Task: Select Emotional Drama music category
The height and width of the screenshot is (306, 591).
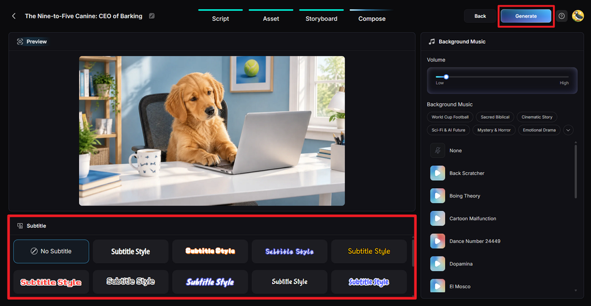Action: point(540,130)
